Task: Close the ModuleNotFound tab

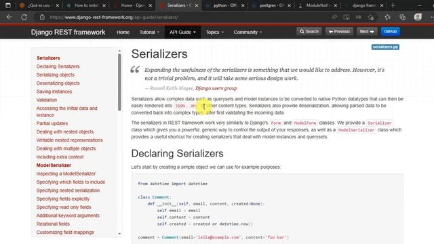Action: (336, 5)
